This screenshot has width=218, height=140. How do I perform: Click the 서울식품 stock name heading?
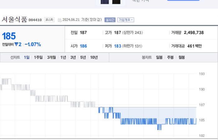pyautogui.click(x=14, y=19)
